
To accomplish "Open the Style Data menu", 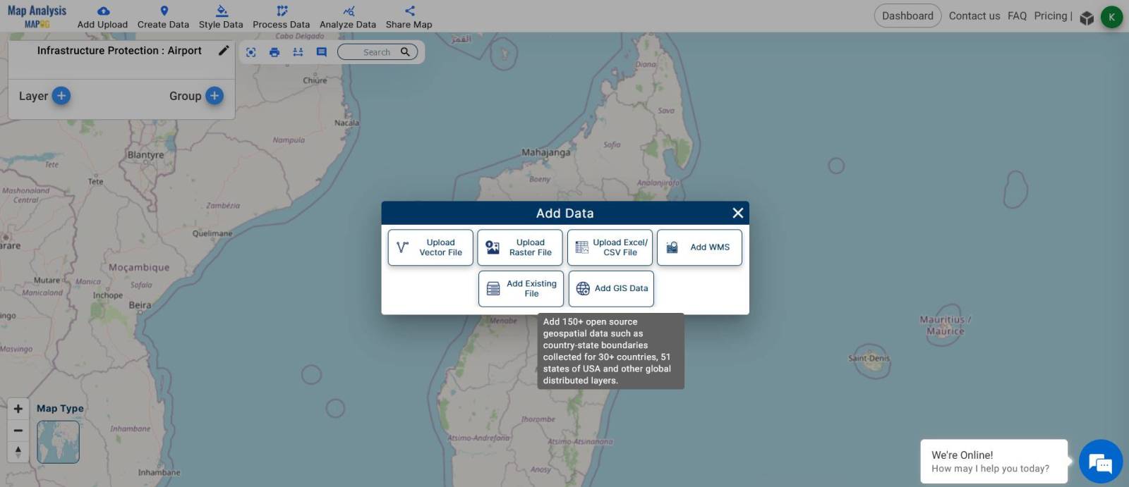I will pyautogui.click(x=221, y=17).
